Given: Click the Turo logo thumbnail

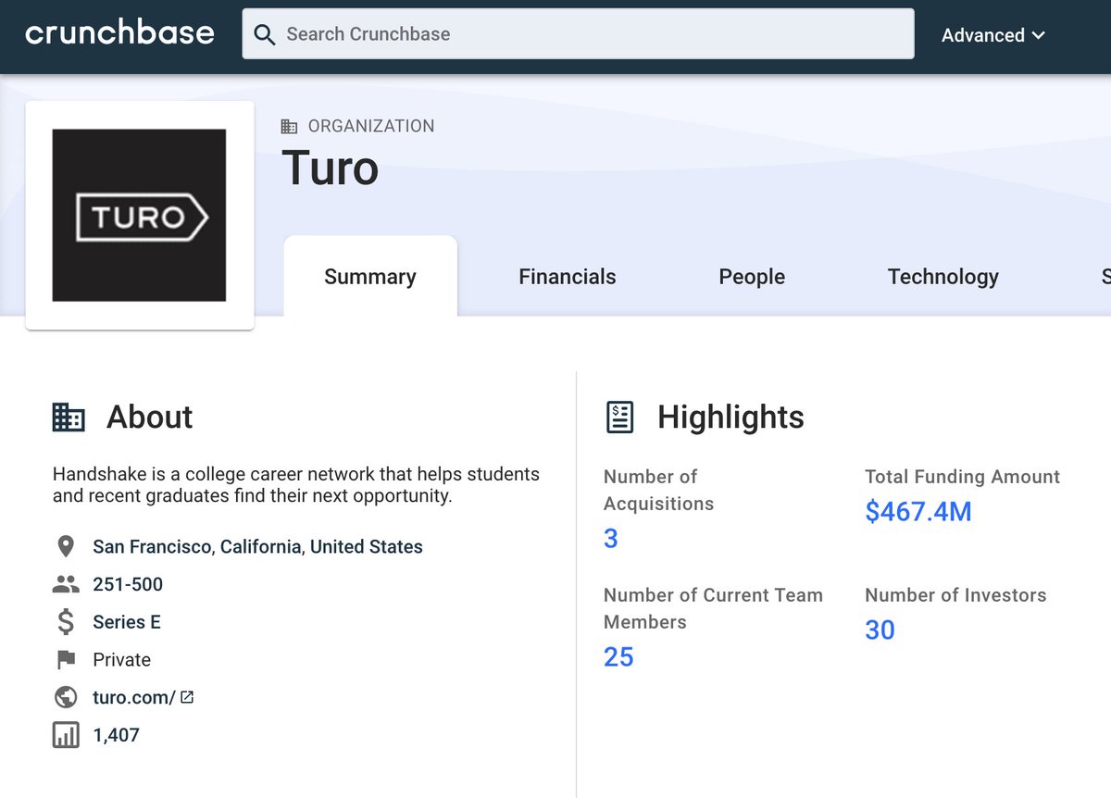Looking at the screenshot, I should 139,215.
